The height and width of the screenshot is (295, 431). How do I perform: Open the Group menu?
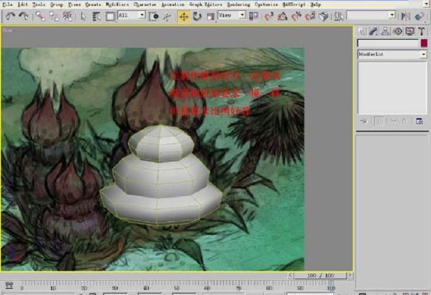[57, 5]
